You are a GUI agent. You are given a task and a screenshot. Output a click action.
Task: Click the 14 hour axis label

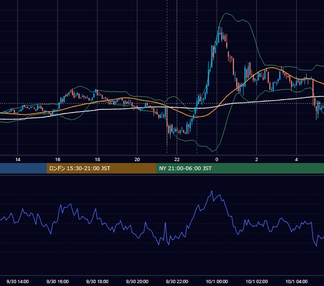point(18,160)
